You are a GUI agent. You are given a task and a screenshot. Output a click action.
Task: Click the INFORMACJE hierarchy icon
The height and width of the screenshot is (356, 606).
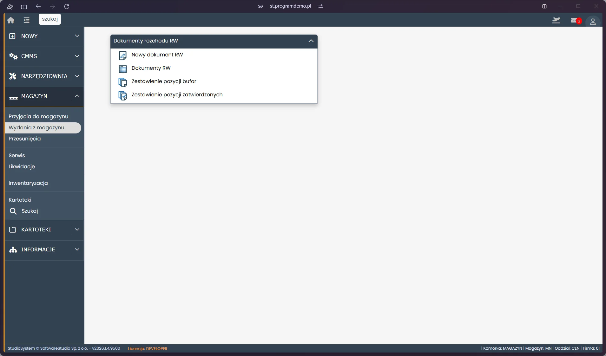13,249
